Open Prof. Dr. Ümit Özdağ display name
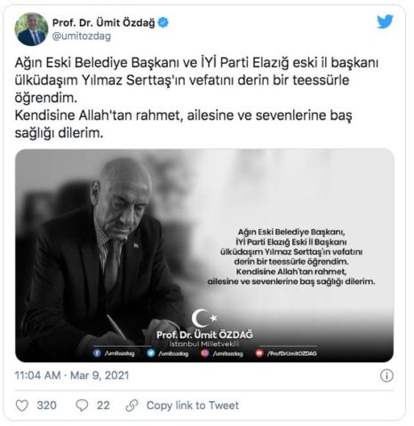This screenshot has width=414, height=426. [x=104, y=22]
